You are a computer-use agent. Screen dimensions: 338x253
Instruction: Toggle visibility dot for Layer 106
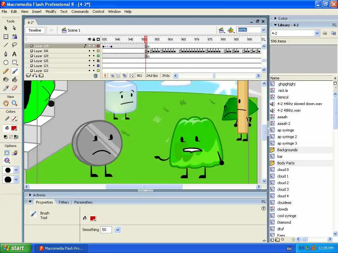[89, 51]
